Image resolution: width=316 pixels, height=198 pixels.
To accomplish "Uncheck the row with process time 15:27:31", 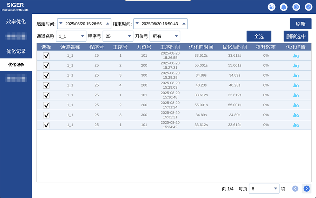I will 46,65.
